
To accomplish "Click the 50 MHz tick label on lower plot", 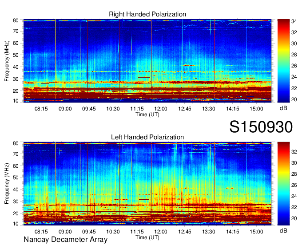I will pos(16,178).
